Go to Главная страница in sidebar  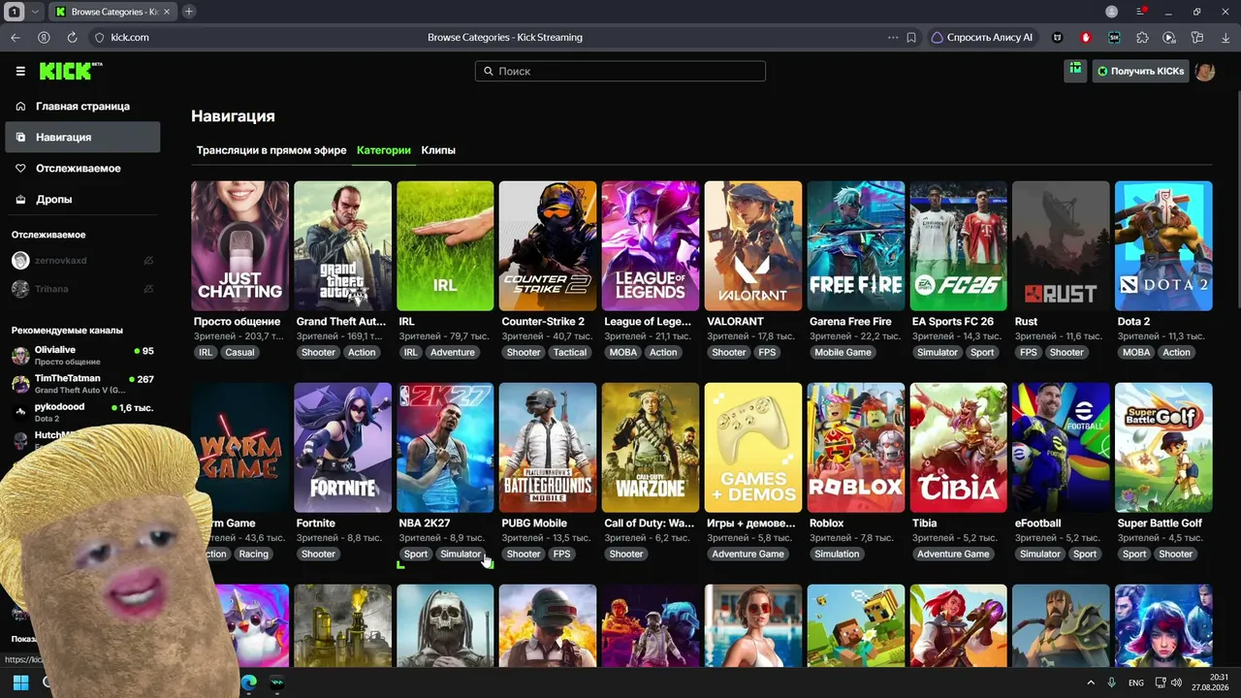pos(82,106)
